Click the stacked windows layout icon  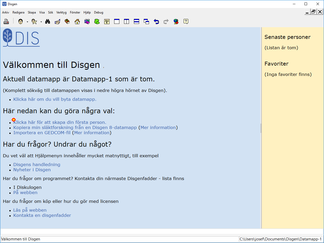pyautogui.click(x=137, y=22)
